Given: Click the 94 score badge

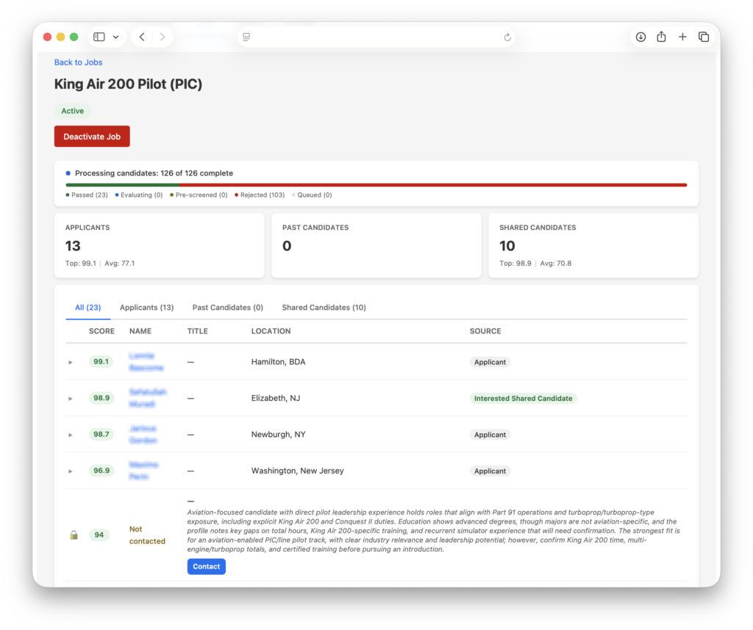Looking at the screenshot, I should point(99,535).
